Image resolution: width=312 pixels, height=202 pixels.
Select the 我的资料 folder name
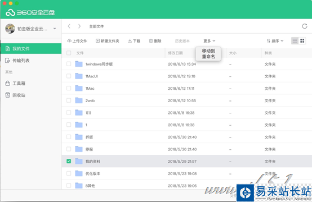pos(93,162)
